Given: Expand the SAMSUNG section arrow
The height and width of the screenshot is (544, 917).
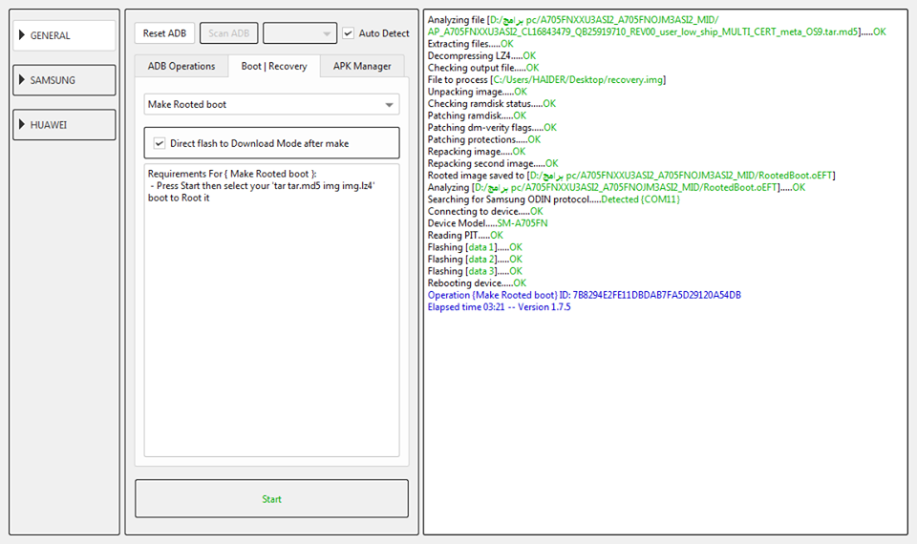Looking at the screenshot, I should click(x=22, y=79).
